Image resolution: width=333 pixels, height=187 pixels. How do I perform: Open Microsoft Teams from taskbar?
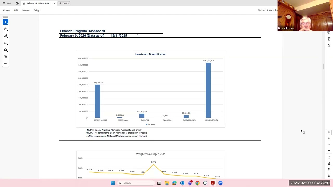(190, 183)
